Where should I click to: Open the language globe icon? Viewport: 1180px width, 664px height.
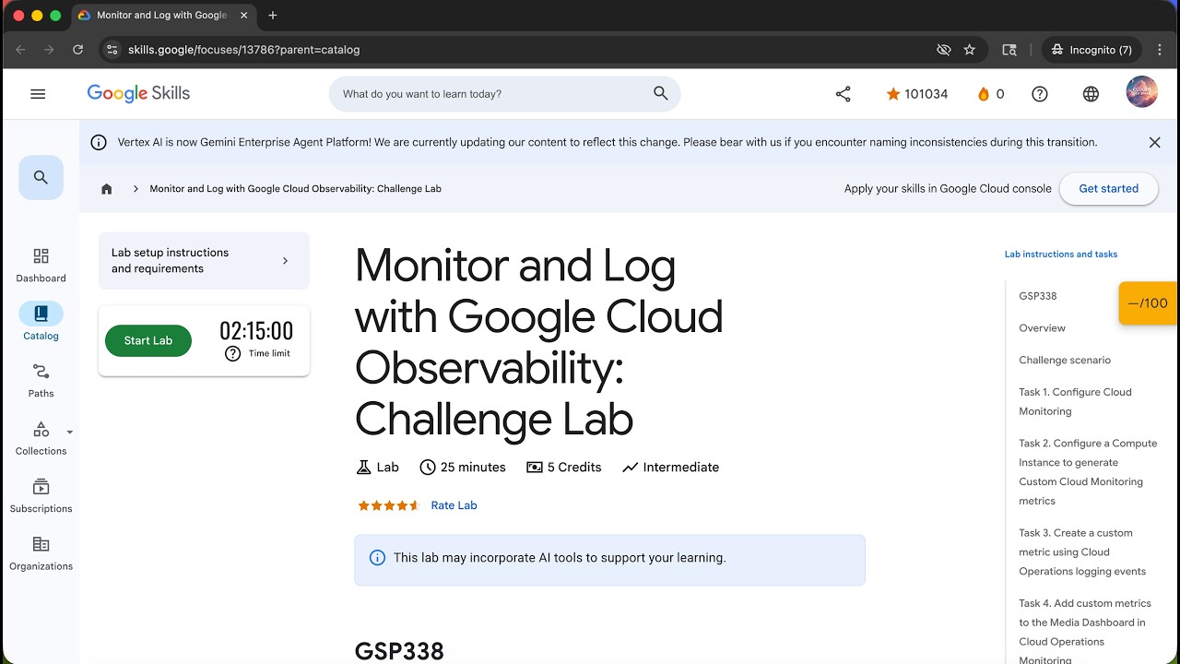[1091, 94]
